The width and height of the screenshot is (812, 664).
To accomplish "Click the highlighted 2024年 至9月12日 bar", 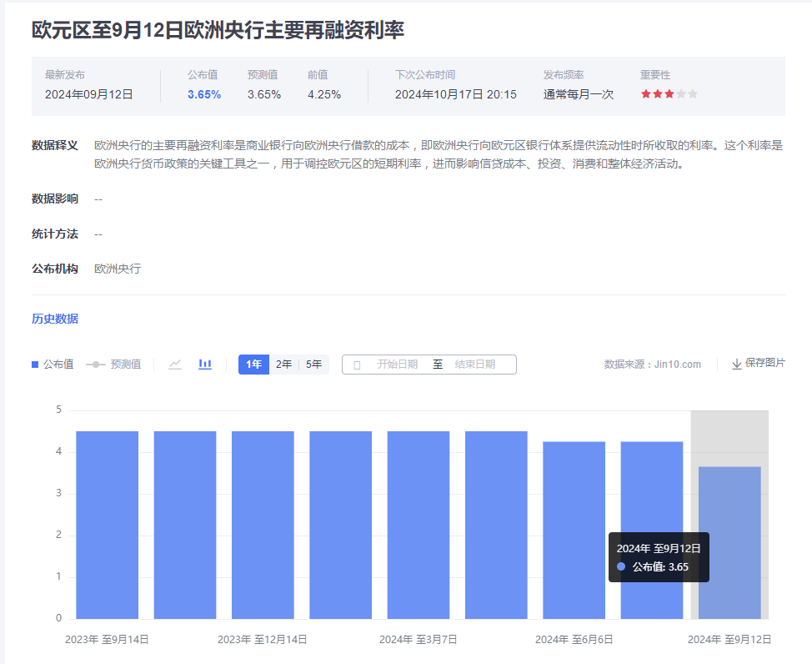I will [729, 542].
